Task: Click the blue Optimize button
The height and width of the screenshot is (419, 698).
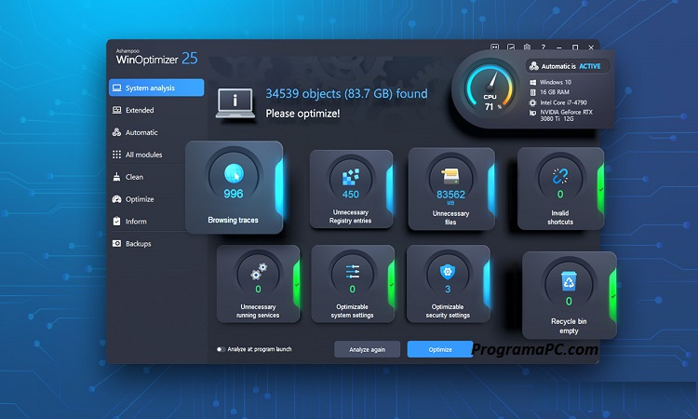Action: tap(439, 349)
